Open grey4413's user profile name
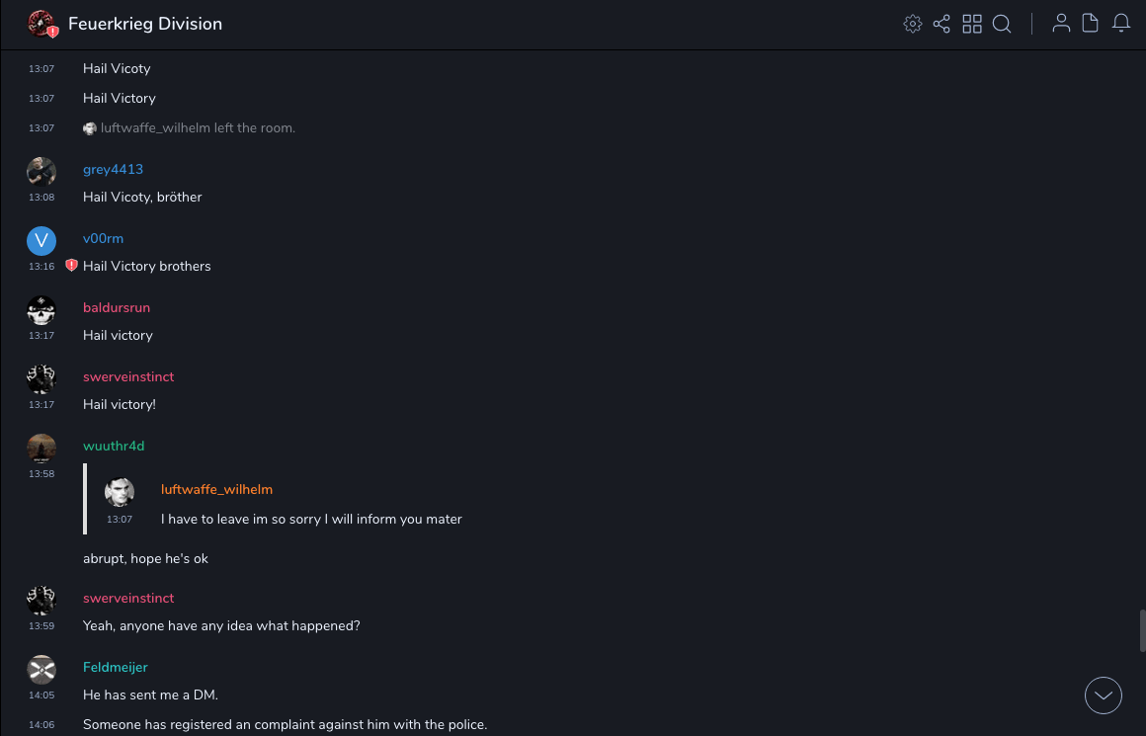Screen dimensions: 1146x736 (x=113, y=169)
